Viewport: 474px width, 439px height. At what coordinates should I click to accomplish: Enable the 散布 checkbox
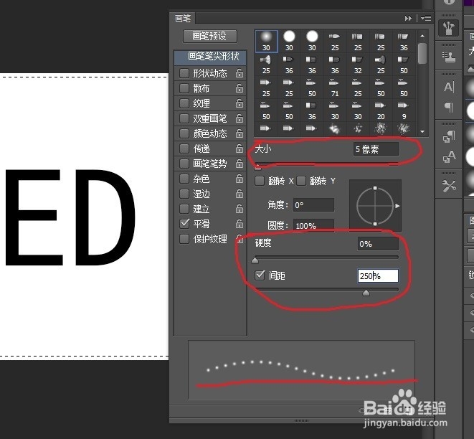coord(184,88)
